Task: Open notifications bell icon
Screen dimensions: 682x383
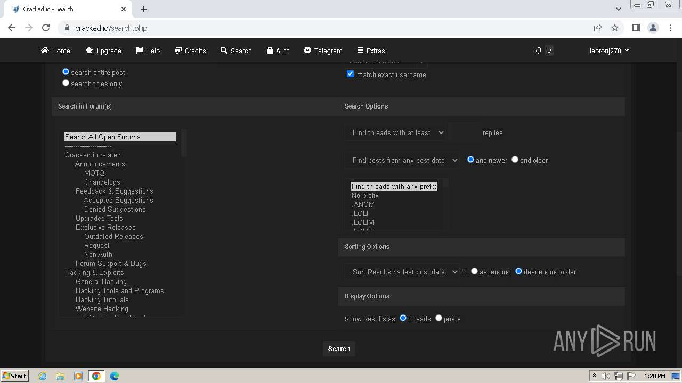Action: click(538, 50)
